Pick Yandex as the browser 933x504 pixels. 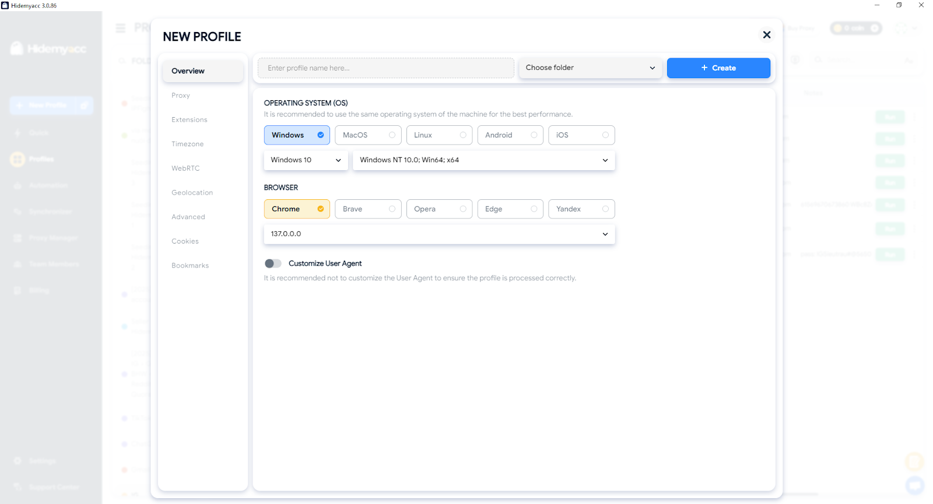click(x=581, y=209)
